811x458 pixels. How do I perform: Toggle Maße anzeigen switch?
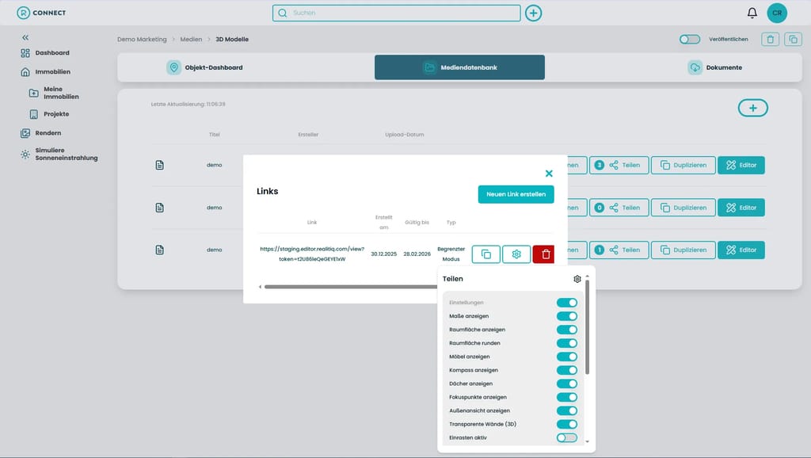[x=567, y=316]
